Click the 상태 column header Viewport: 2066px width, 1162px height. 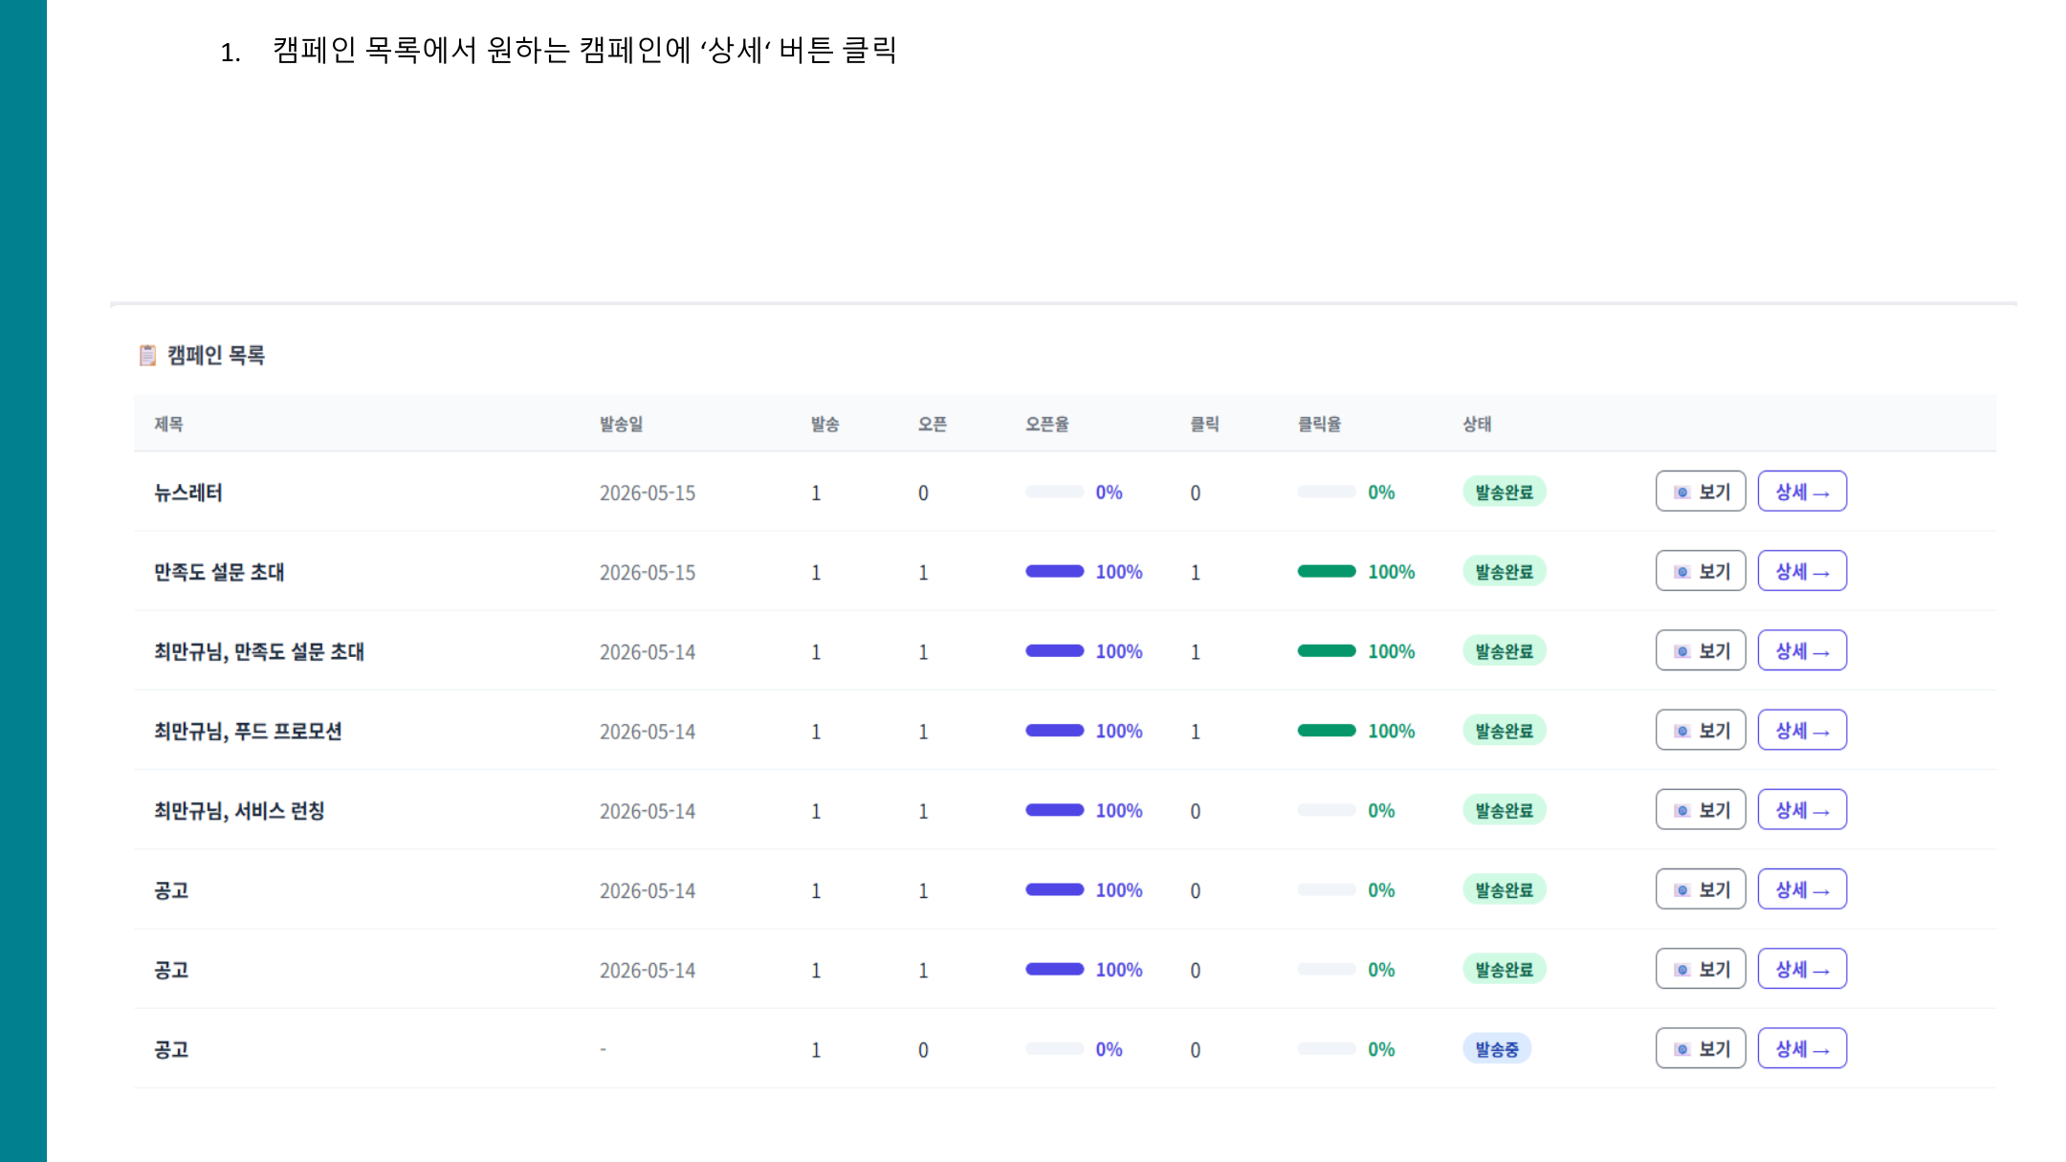pos(1477,424)
